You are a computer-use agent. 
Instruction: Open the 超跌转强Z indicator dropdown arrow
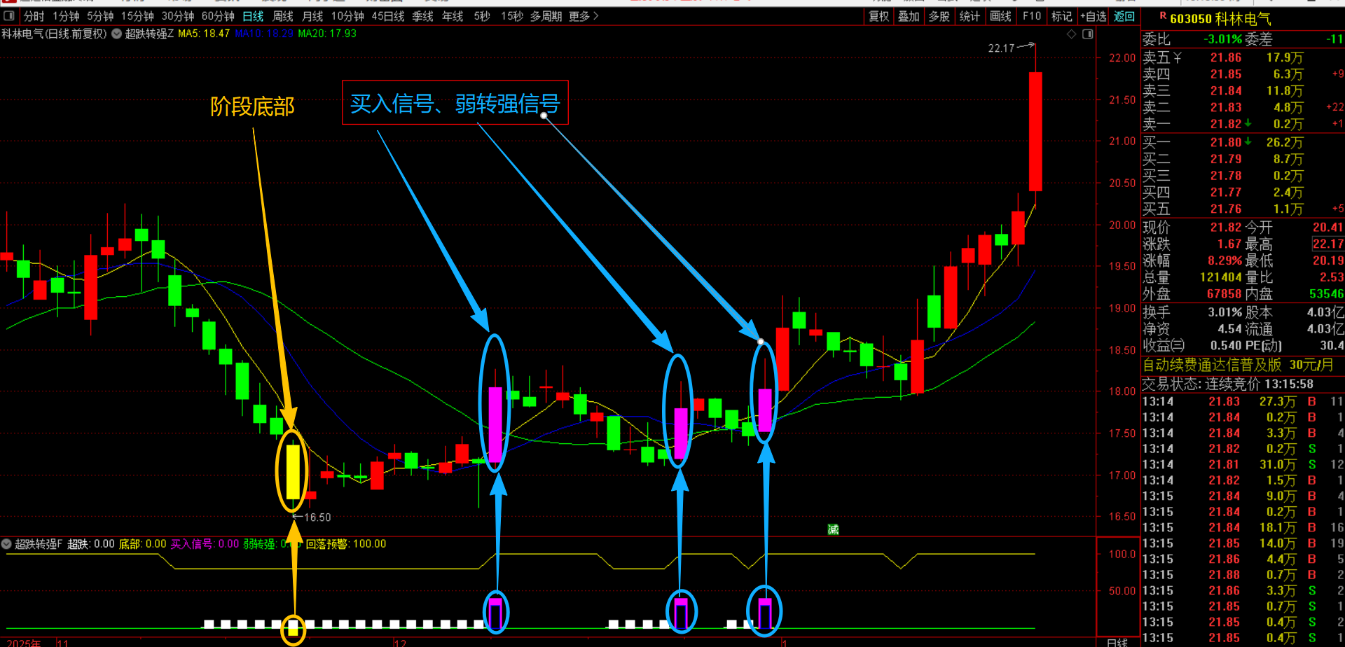pyautogui.click(x=116, y=34)
